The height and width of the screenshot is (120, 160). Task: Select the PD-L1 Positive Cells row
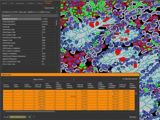28,35
